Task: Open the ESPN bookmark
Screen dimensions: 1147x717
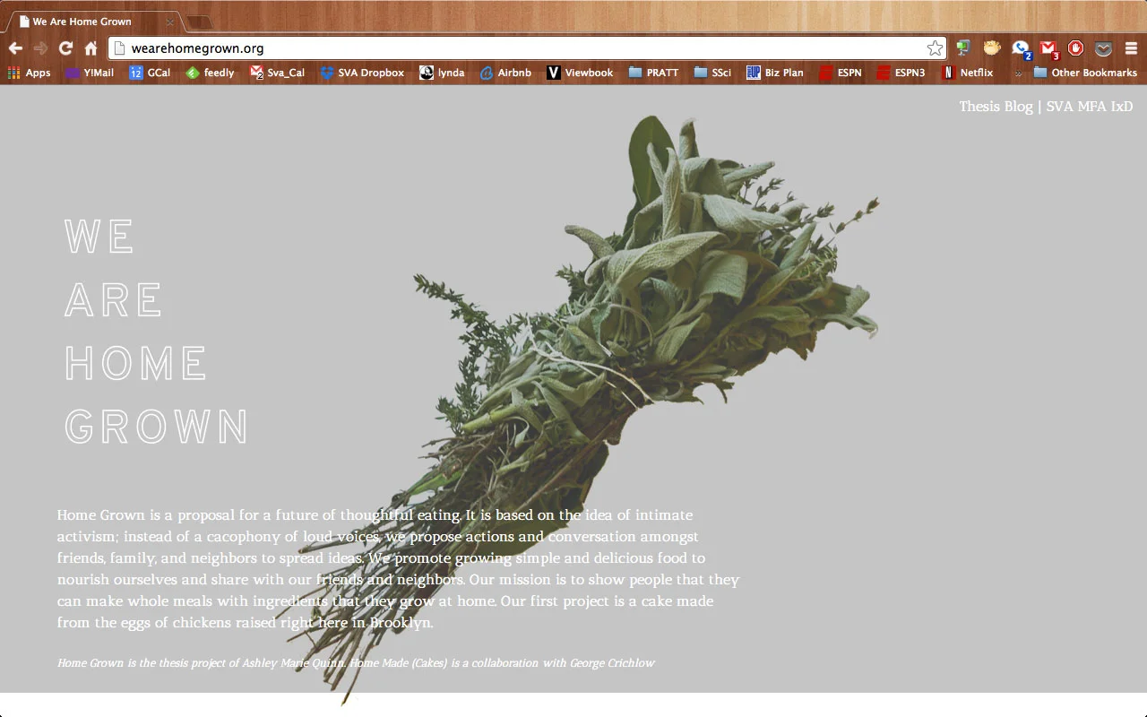Action: pos(840,73)
